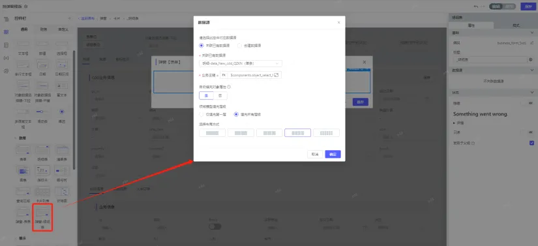Click the blue 确定 button in dialog
This screenshot has height=246, width=538.
(333, 155)
